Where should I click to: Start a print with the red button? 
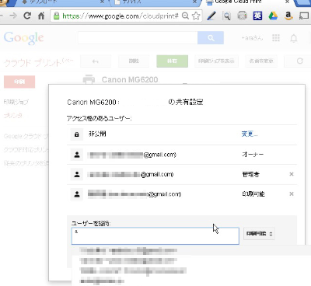point(19,82)
